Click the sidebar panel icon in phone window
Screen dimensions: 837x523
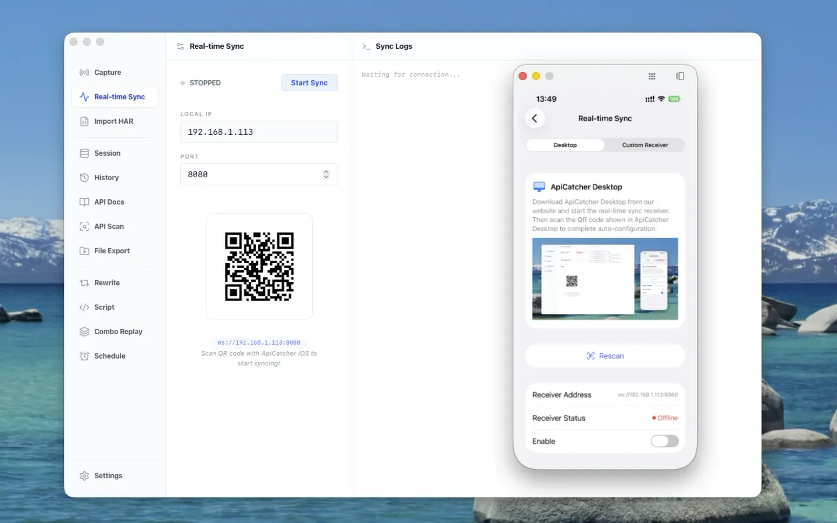pyautogui.click(x=680, y=76)
